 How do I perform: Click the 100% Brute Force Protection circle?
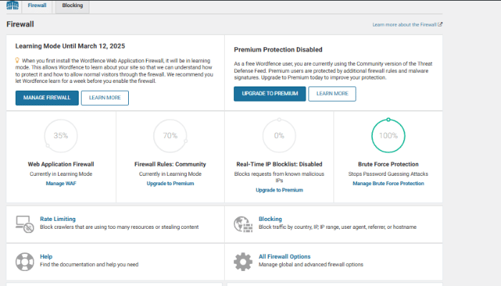tap(388, 136)
